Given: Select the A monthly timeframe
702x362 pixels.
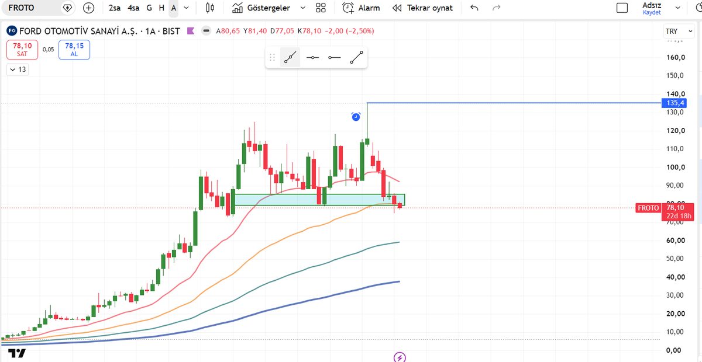Looking at the screenshot, I should coord(174,8).
